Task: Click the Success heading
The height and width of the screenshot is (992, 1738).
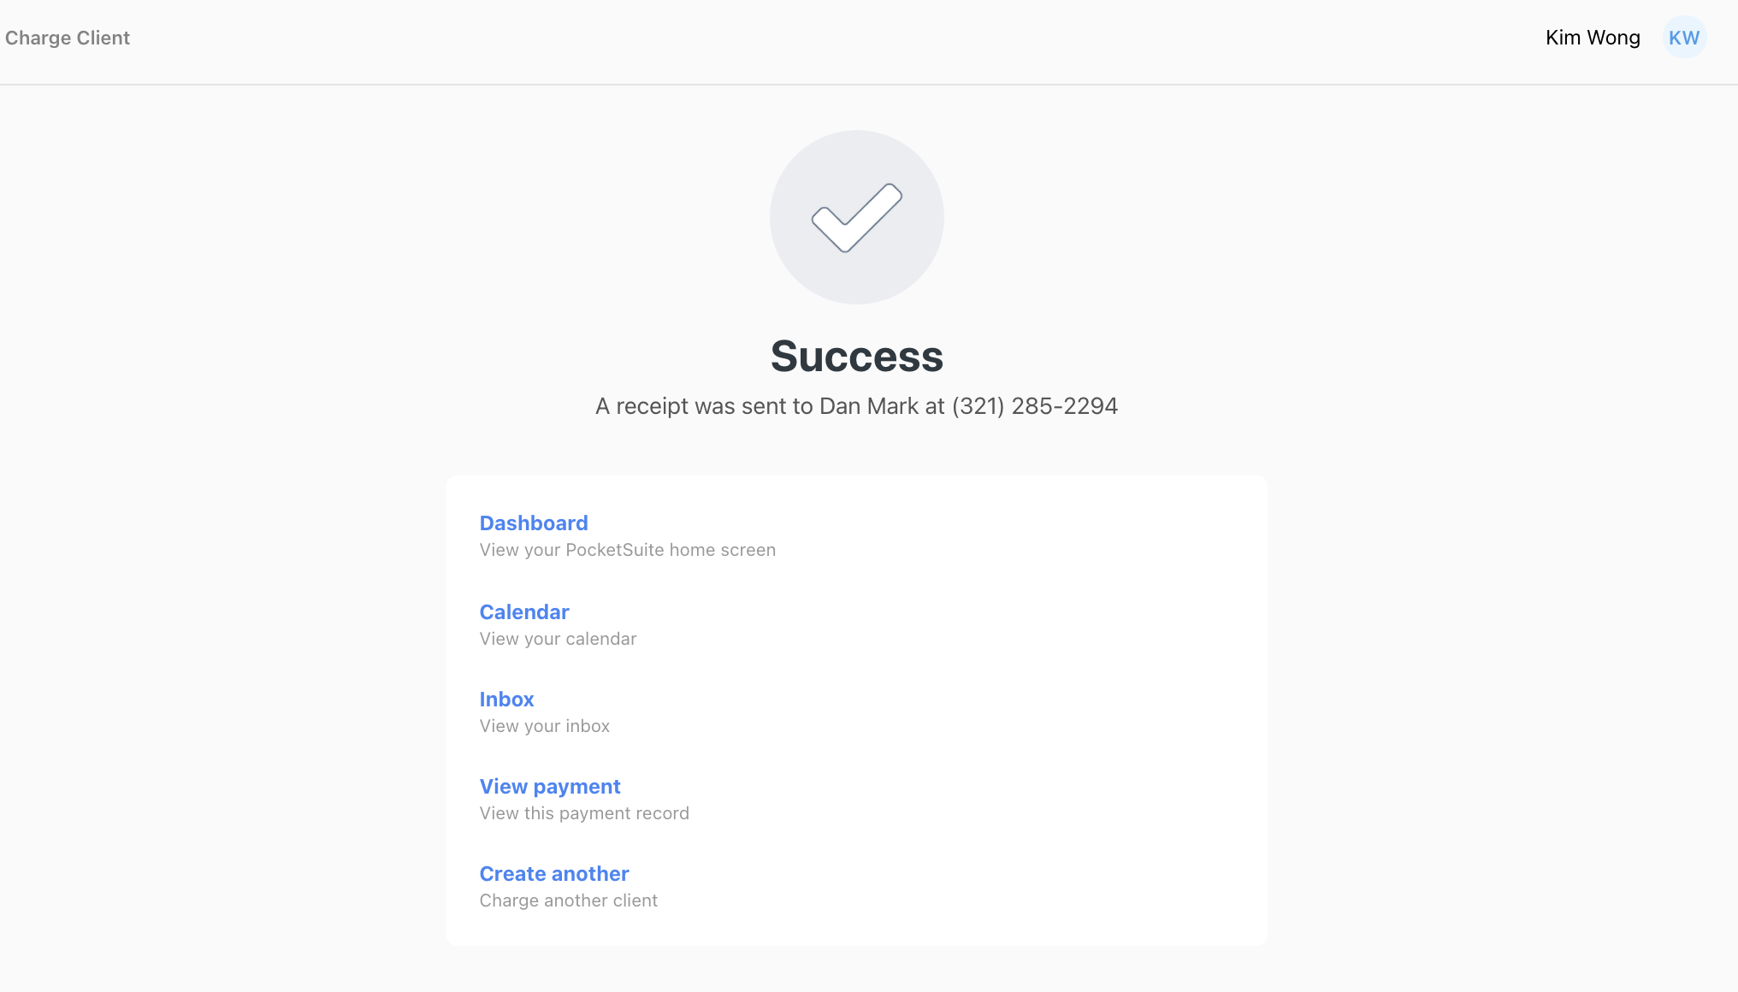Action: pos(856,356)
